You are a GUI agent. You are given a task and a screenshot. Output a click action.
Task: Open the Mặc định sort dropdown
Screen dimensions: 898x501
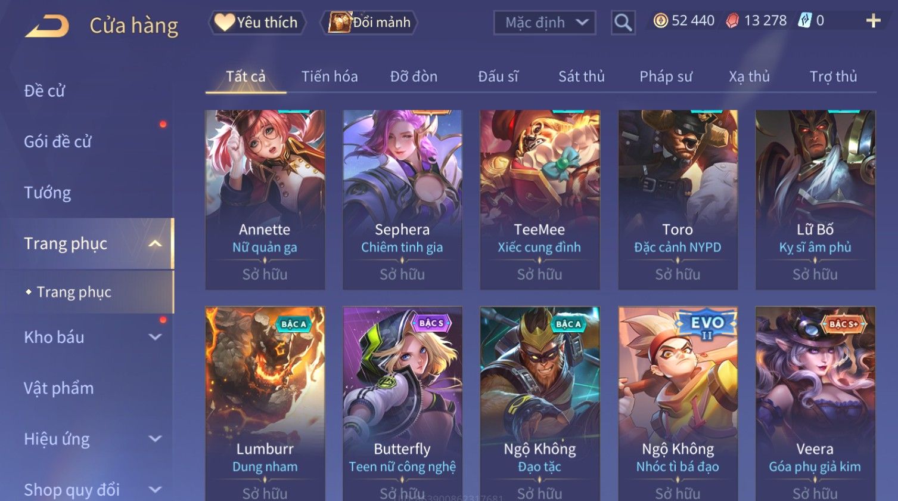545,23
